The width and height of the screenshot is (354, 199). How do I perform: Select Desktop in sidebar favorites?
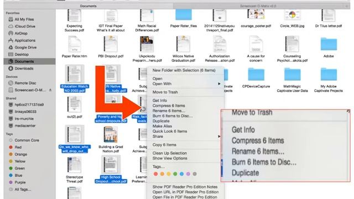click(22, 54)
